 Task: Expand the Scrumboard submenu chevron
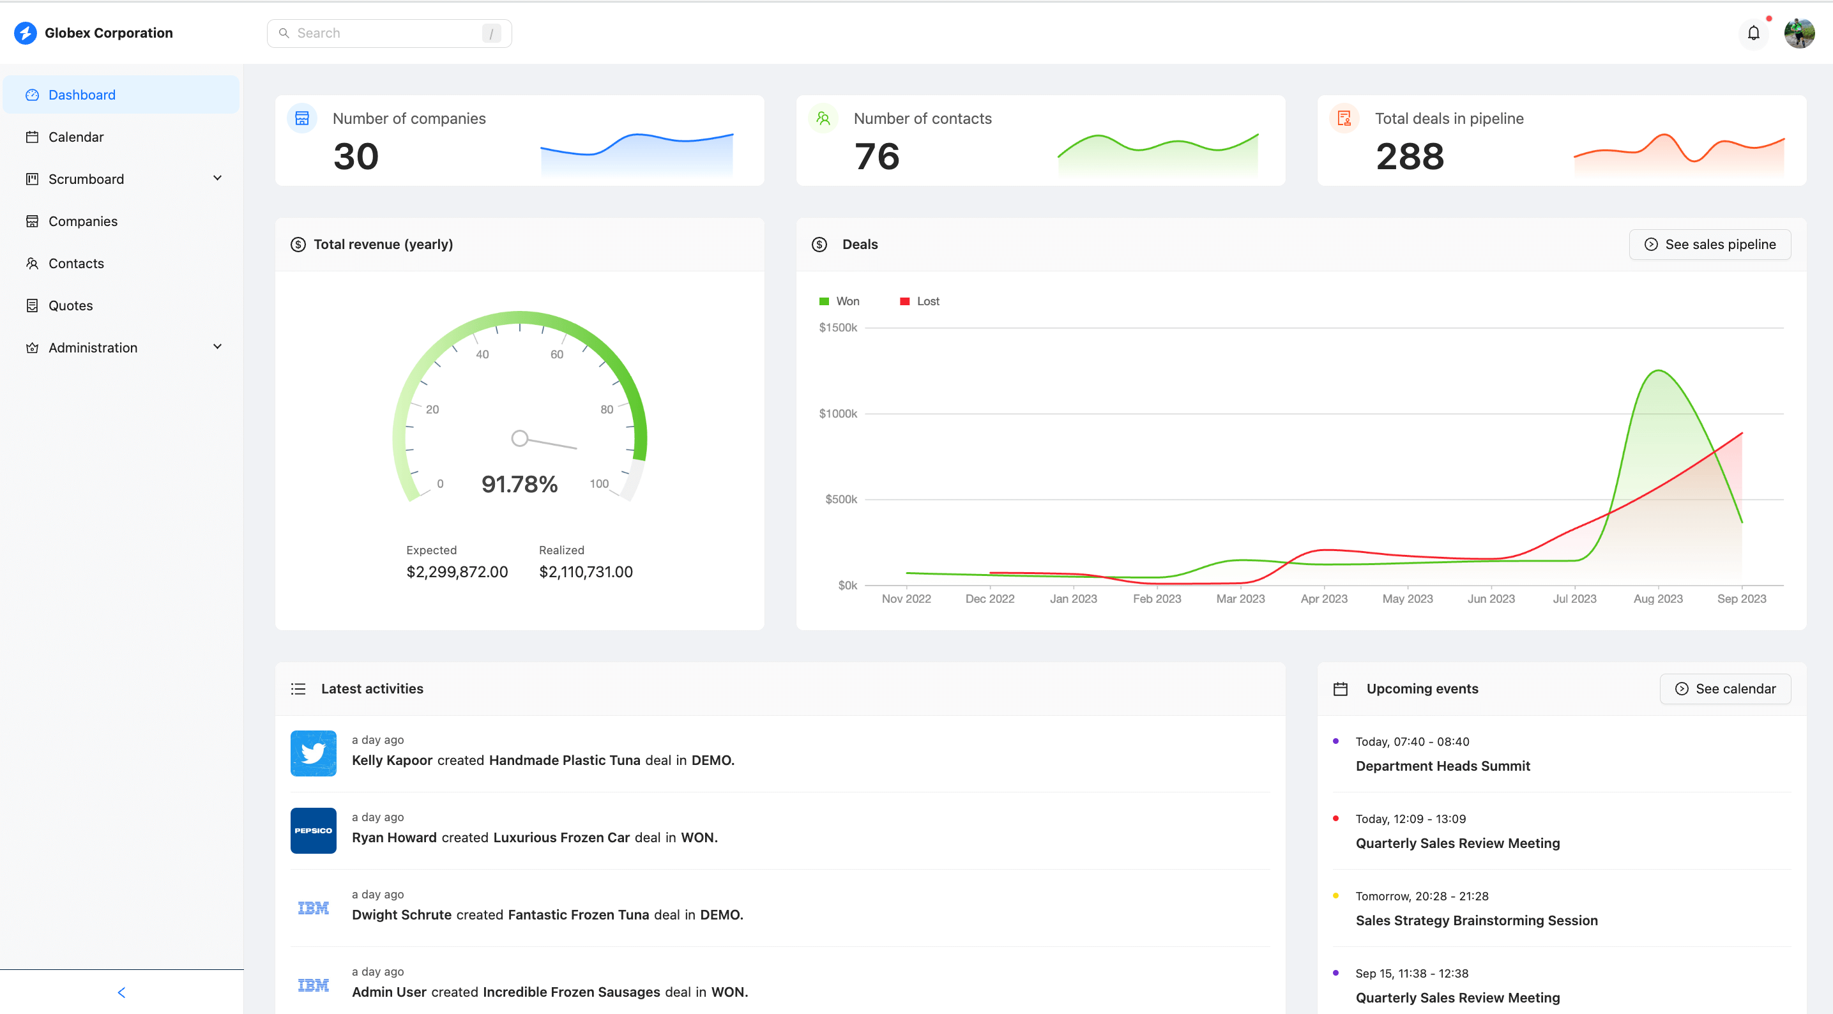[x=218, y=179]
